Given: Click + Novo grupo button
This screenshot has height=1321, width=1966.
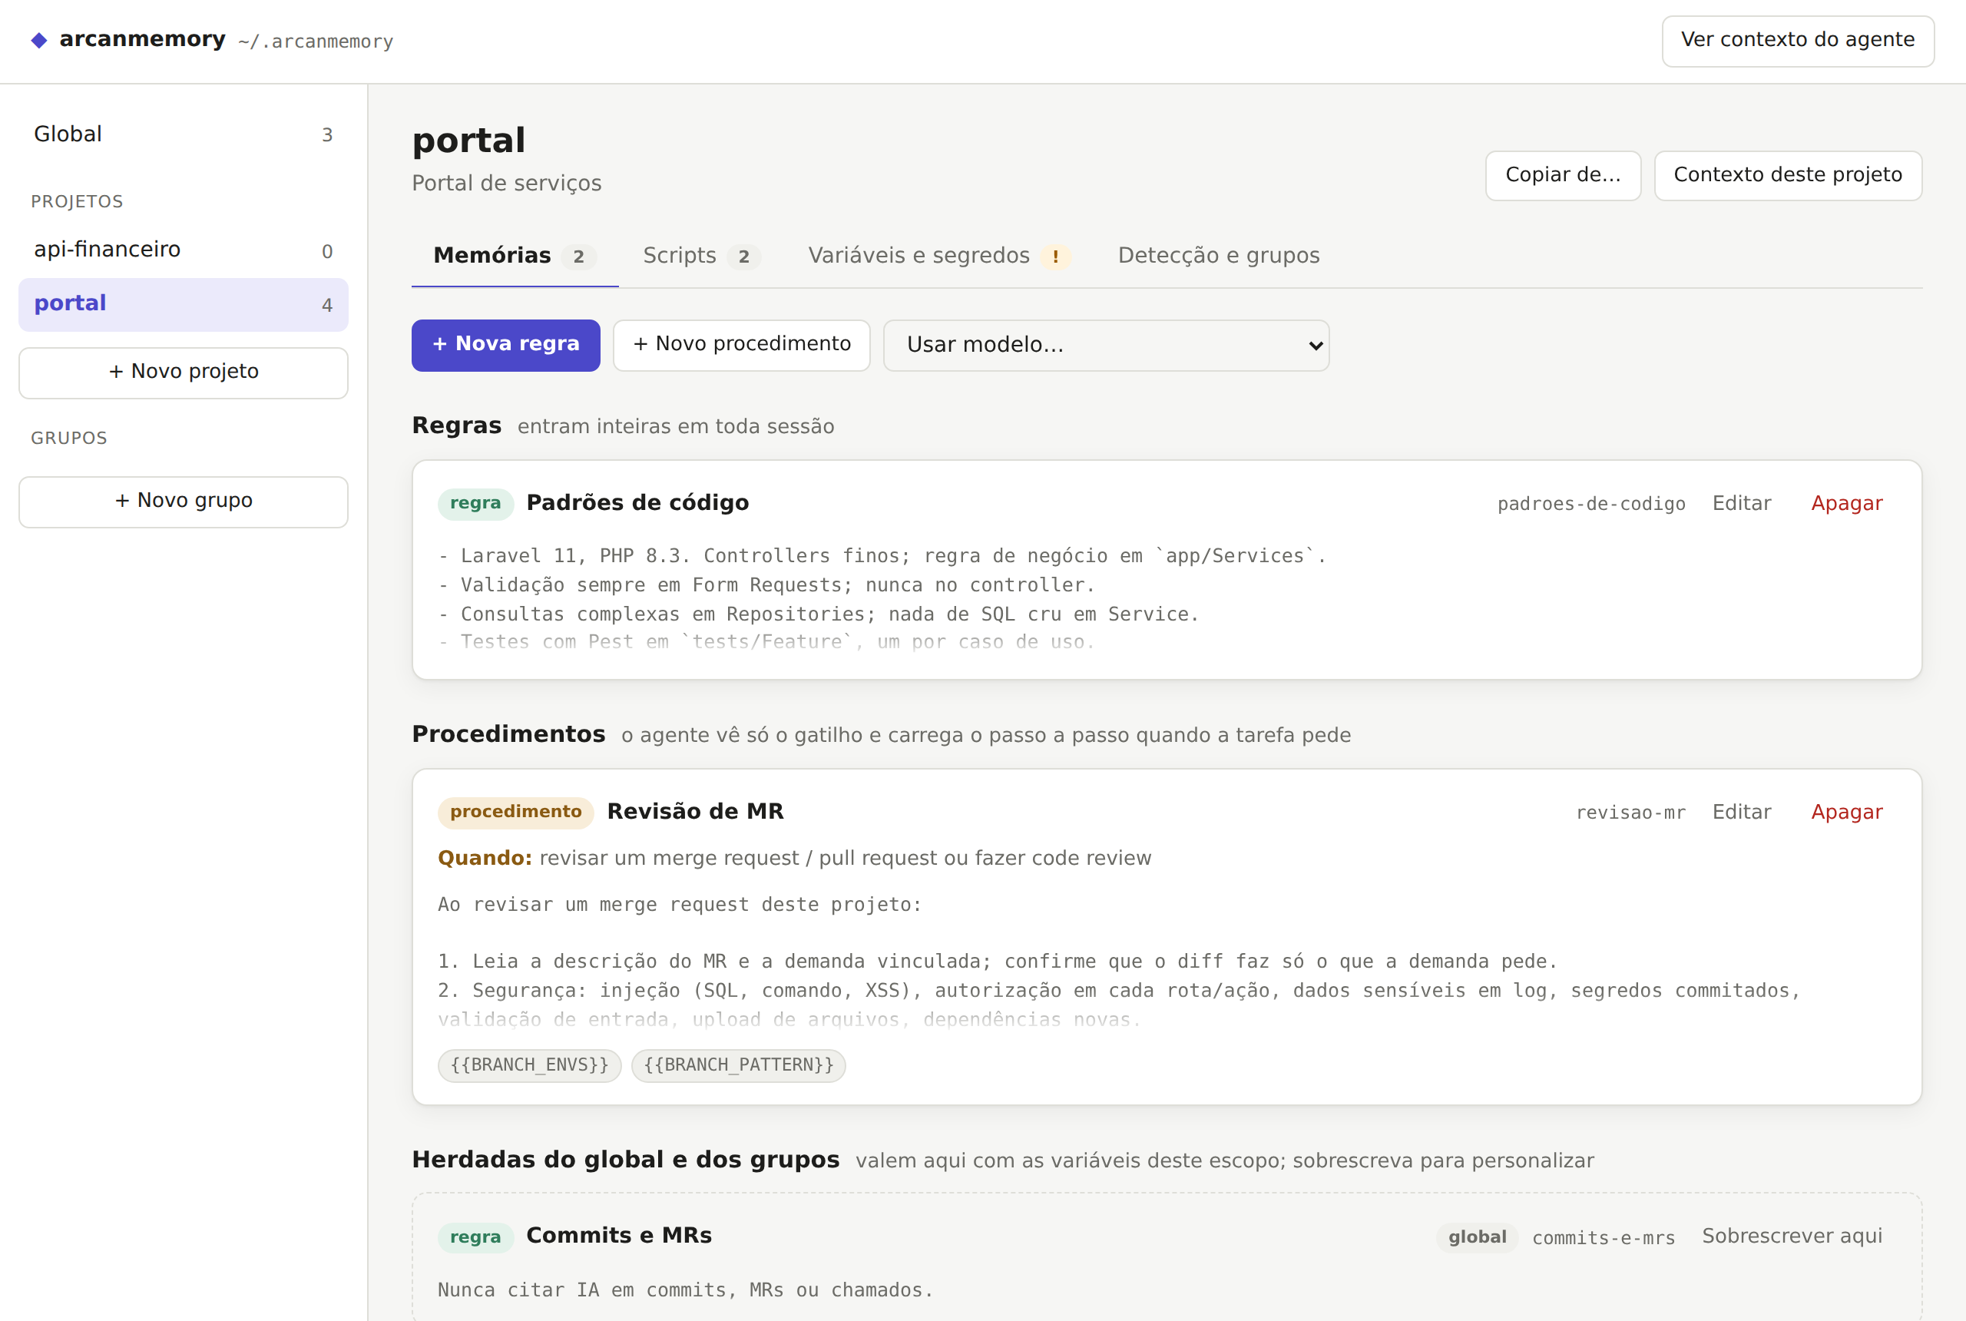Looking at the screenshot, I should pyautogui.click(x=183, y=502).
